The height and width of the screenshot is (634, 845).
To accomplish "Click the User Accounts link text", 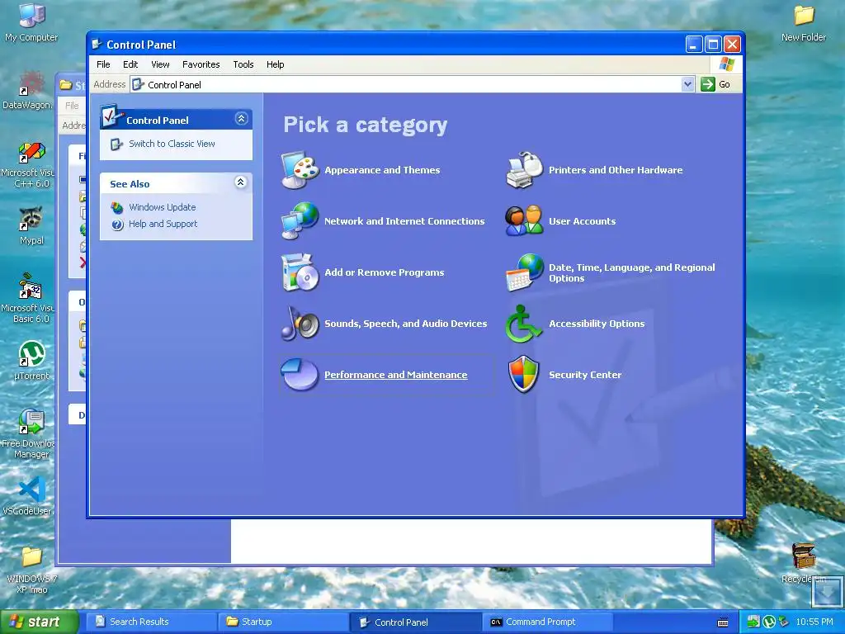I will coord(582,221).
